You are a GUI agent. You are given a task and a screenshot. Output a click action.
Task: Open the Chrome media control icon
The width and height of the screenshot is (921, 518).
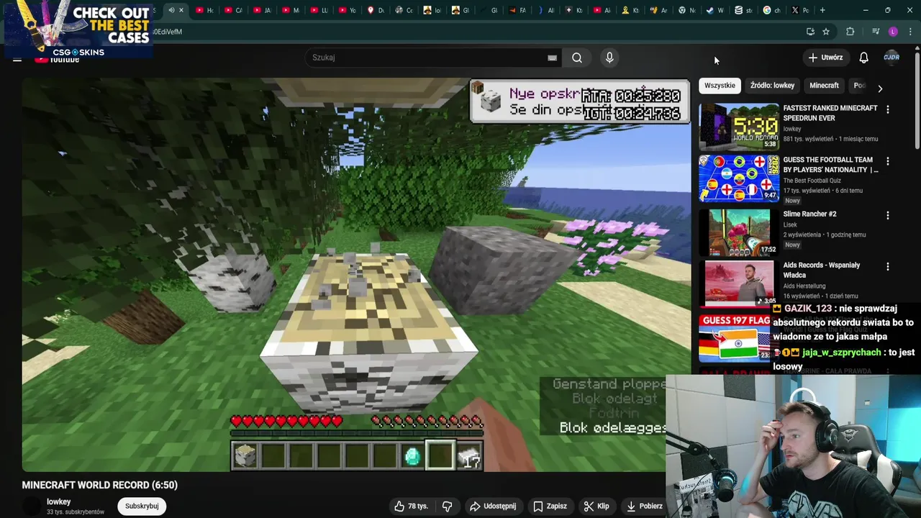pyautogui.click(x=876, y=32)
